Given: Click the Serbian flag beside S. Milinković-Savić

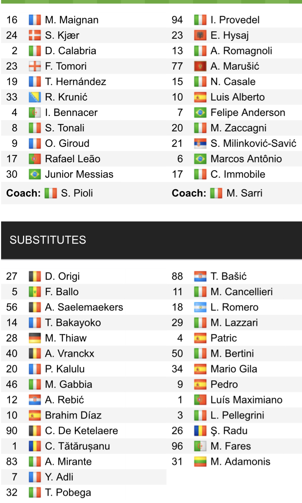Looking at the screenshot, I should 200,143.
